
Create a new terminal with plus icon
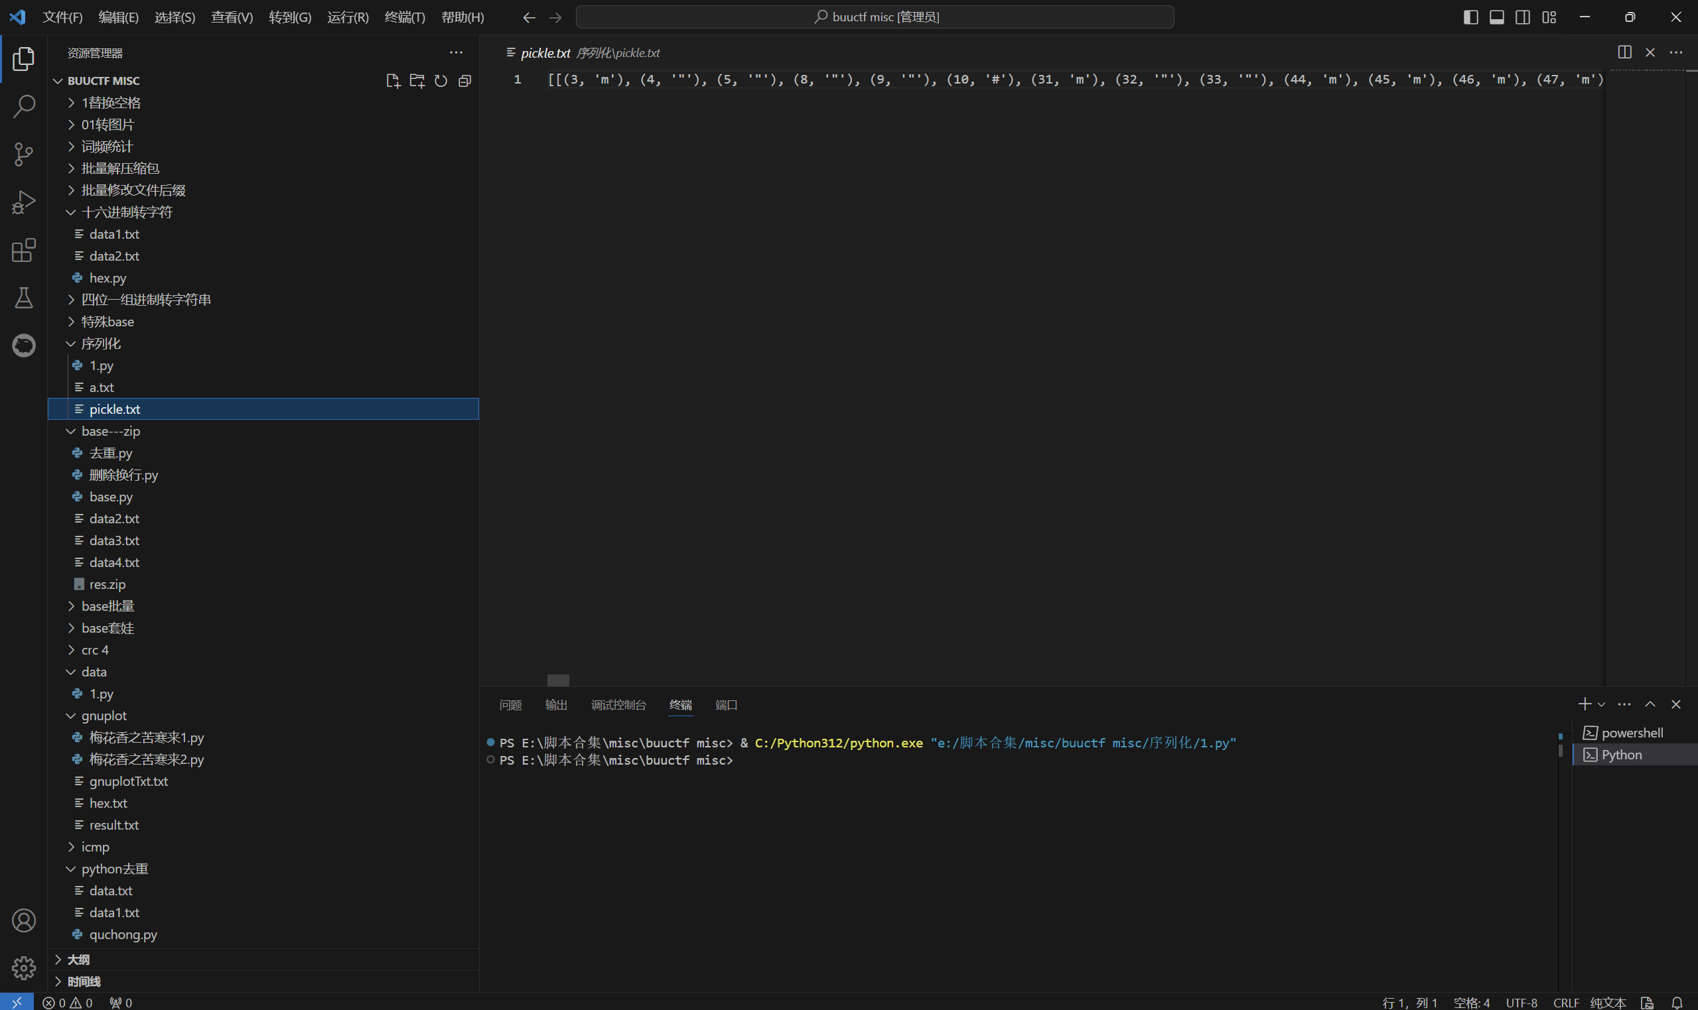(1585, 704)
